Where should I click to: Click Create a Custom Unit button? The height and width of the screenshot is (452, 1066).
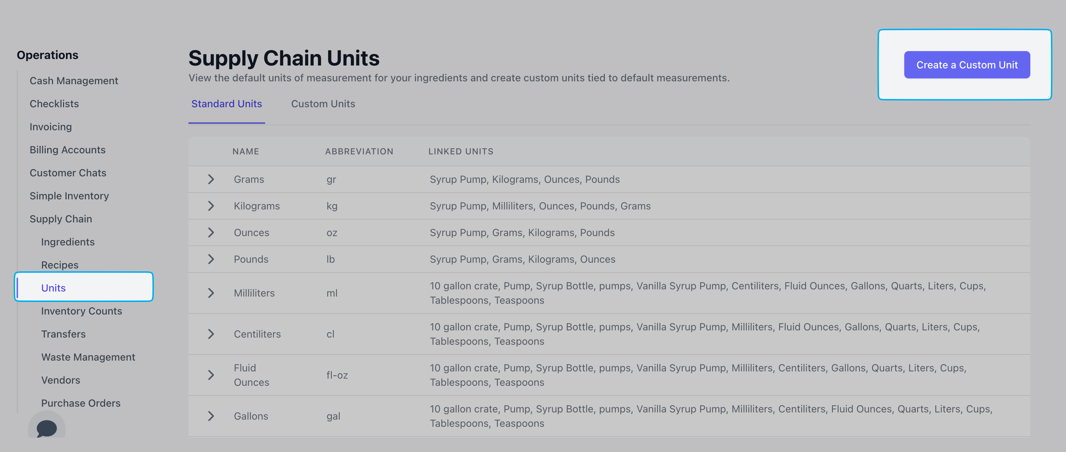coord(967,65)
